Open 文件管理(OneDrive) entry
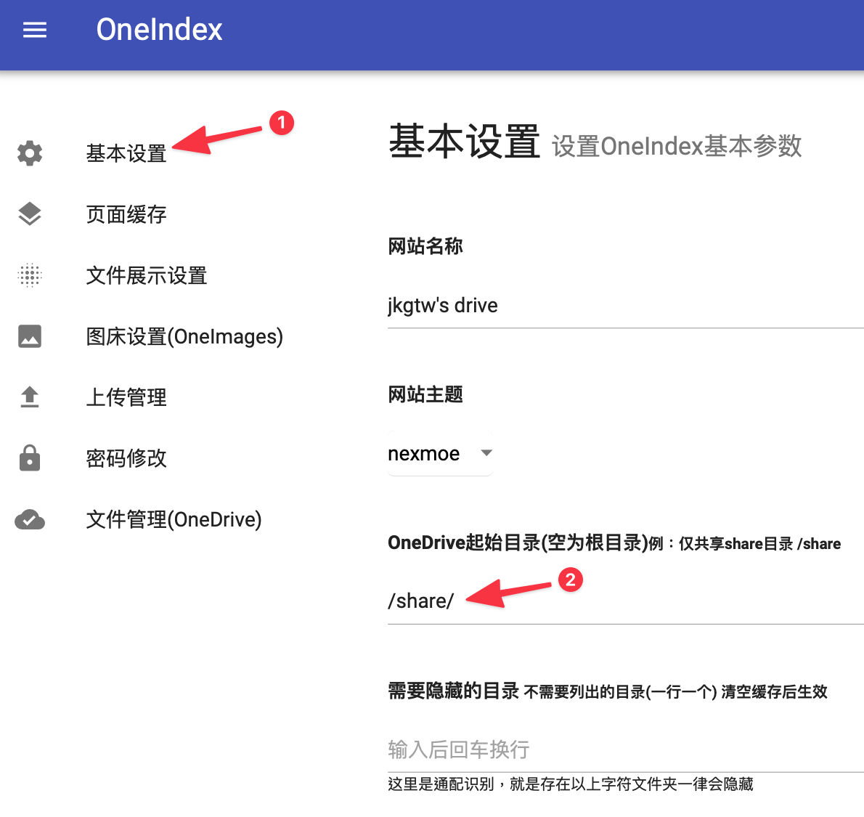This screenshot has height=817, width=864. pos(174,519)
